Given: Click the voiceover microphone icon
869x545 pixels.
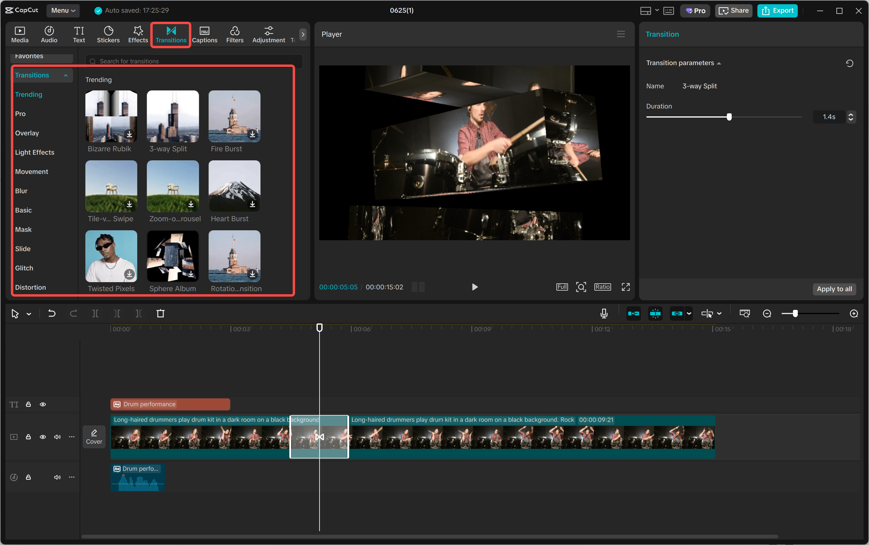Looking at the screenshot, I should (x=603, y=313).
